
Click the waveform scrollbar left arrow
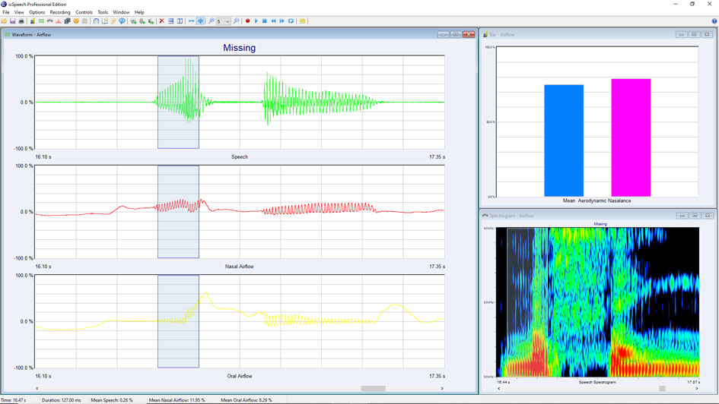click(x=37, y=389)
